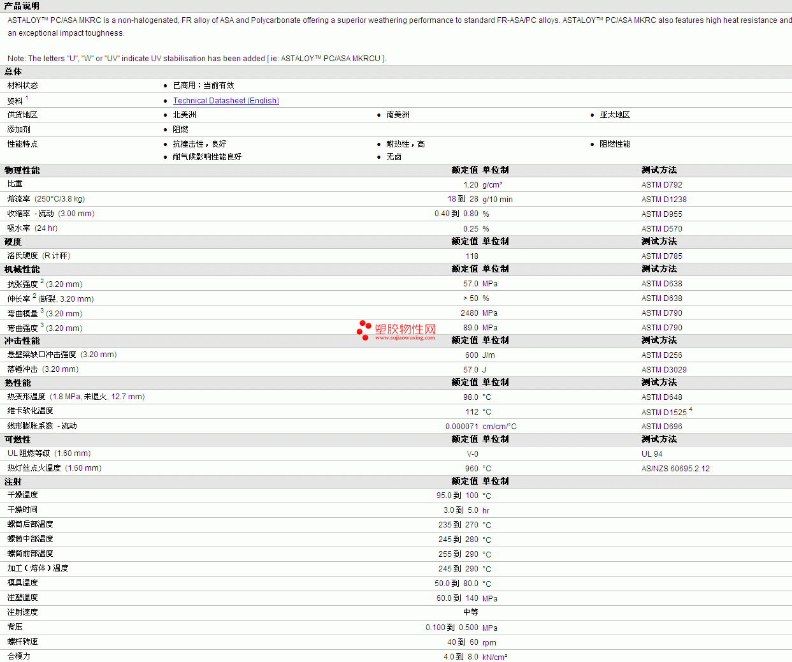This screenshot has height=662, width=792.
Task: Select the 产品说明 section heading
Action: (x=22, y=6)
